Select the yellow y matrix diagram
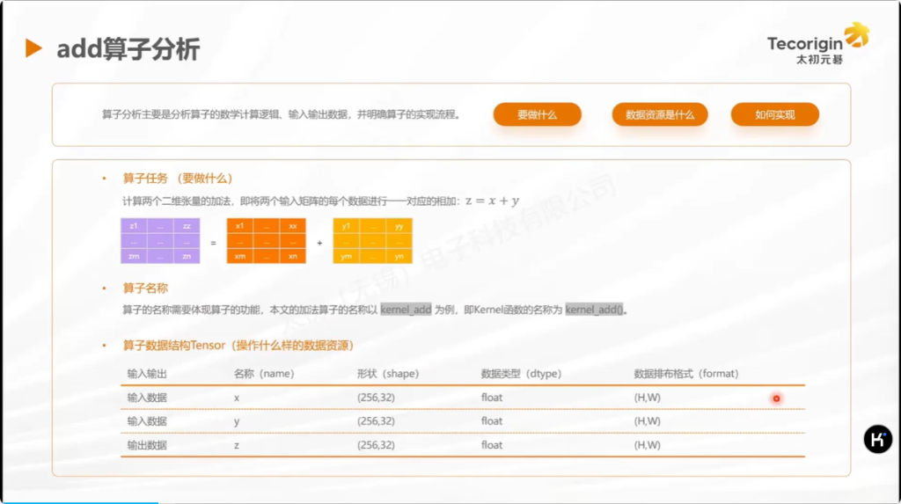 [372, 241]
